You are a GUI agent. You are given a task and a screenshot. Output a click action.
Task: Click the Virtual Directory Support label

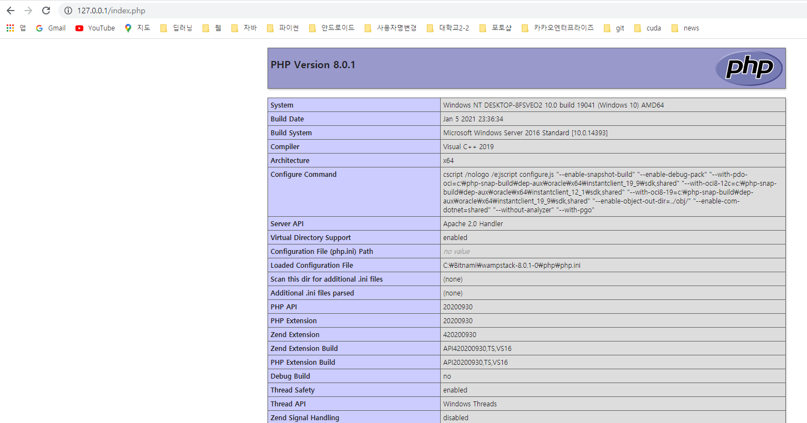311,238
